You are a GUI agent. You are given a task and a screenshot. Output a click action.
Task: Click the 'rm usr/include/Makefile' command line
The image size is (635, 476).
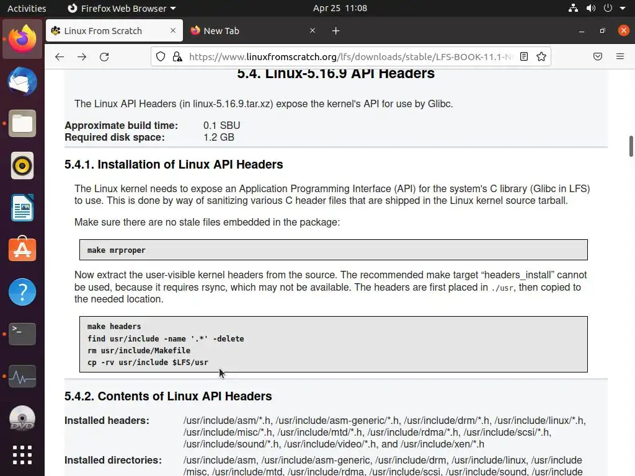click(139, 351)
